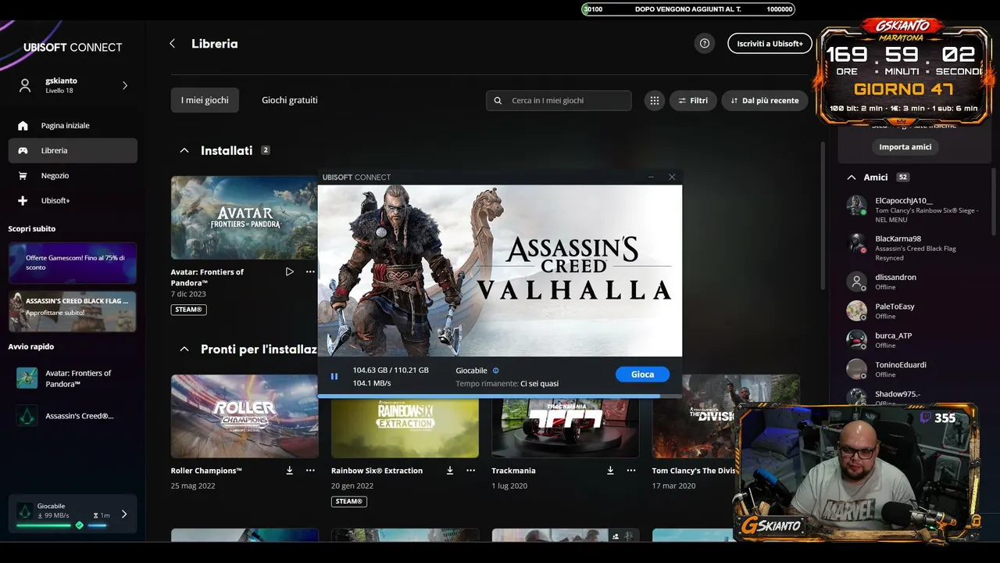The height and width of the screenshot is (563, 1000).
Task: Click ToninoEduardi friend avatar
Action: tap(857, 369)
